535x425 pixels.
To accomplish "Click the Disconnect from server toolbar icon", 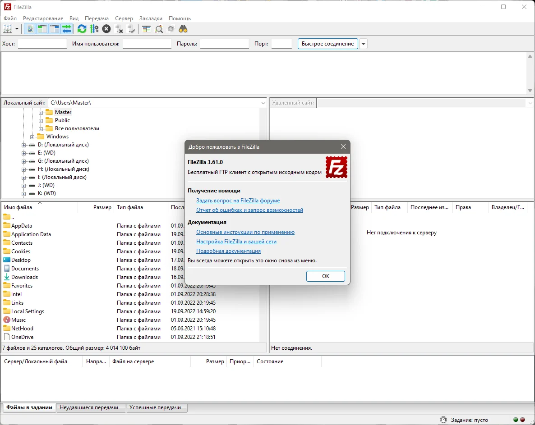I will pos(119,29).
